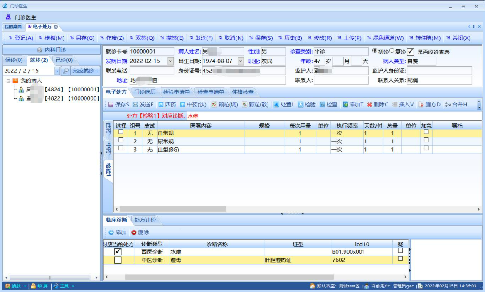Image resolution: width=485 pixels, height=292 pixels.
Task: Click 发送F envelope icon in prescription toolbar
Action: [x=143, y=104]
